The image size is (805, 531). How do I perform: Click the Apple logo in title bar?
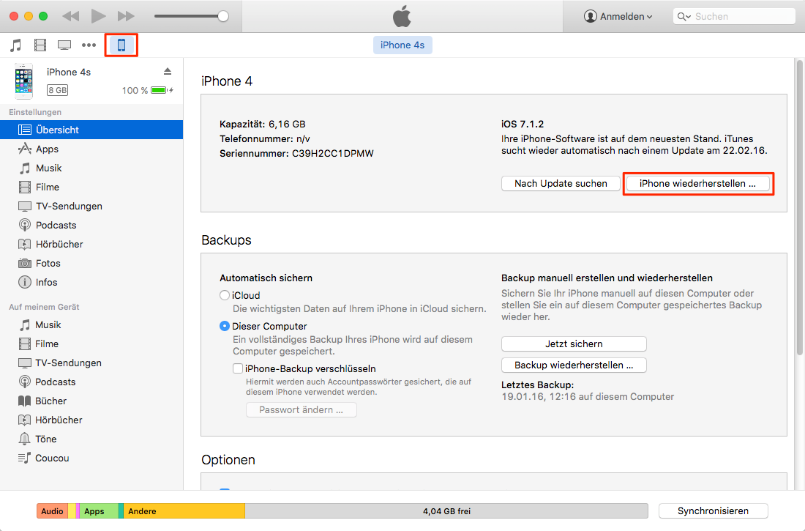click(x=402, y=16)
